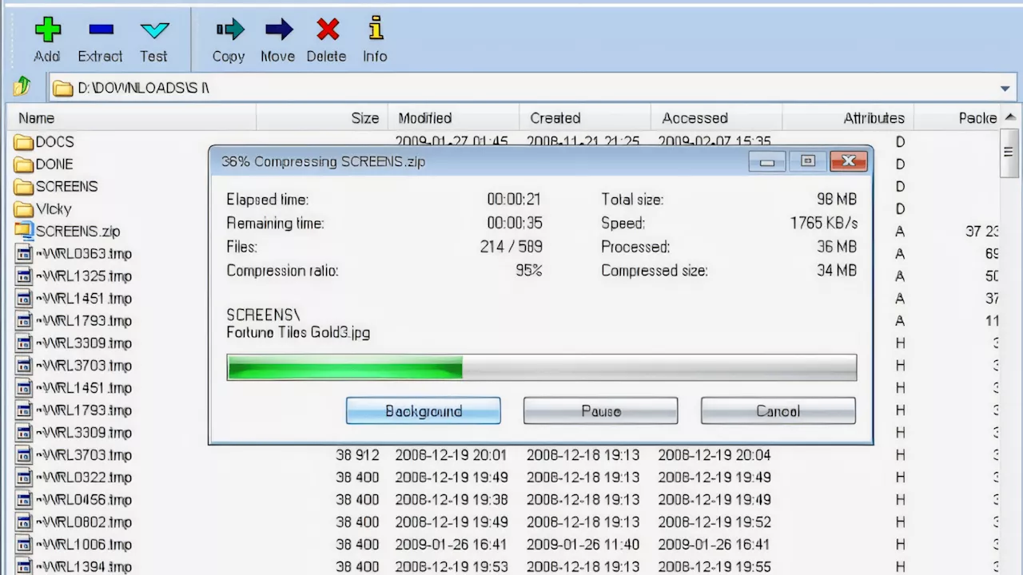Click the folder icon in the address bar
The height and width of the screenshot is (575, 1023).
coord(62,88)
